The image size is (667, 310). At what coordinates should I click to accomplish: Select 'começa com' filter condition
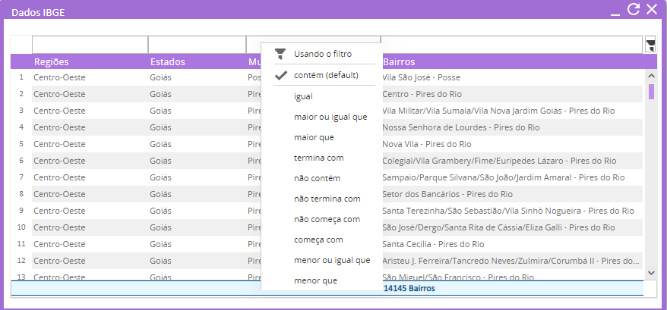318,240
